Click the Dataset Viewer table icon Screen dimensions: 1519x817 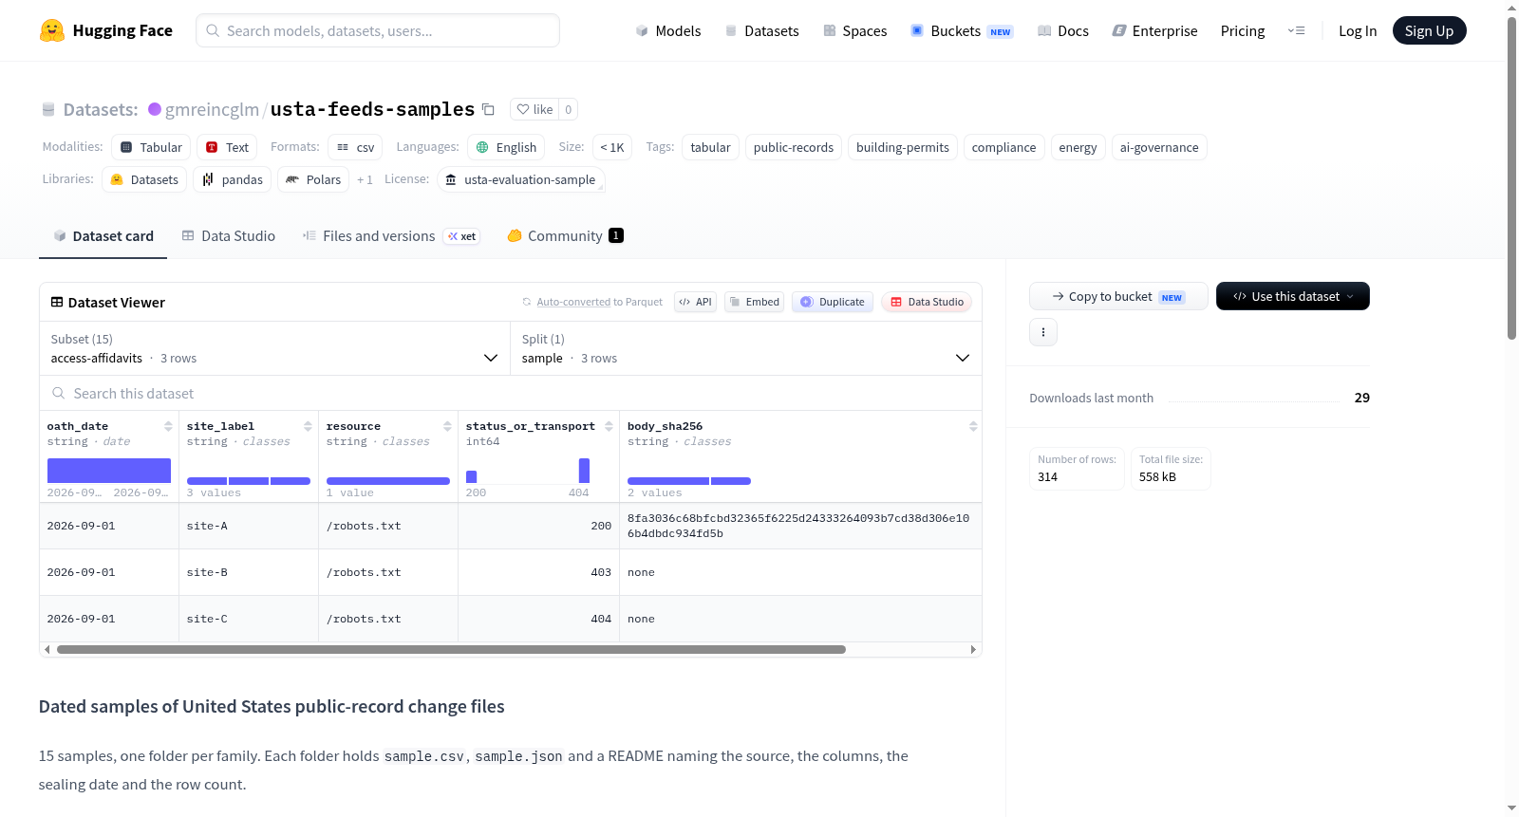[57, 302]
